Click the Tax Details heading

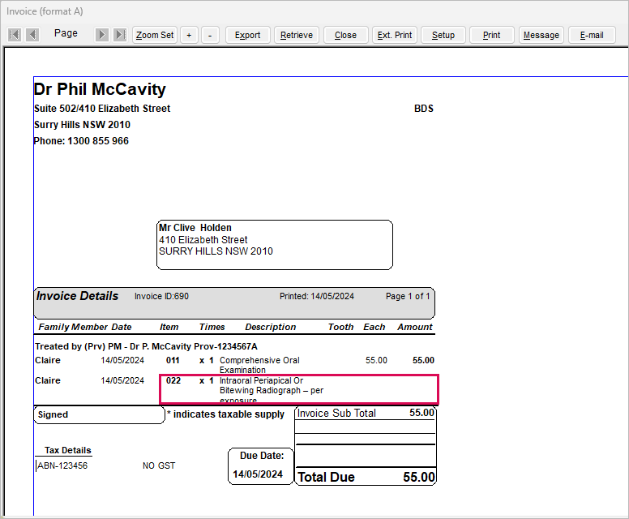pos(68,450)
